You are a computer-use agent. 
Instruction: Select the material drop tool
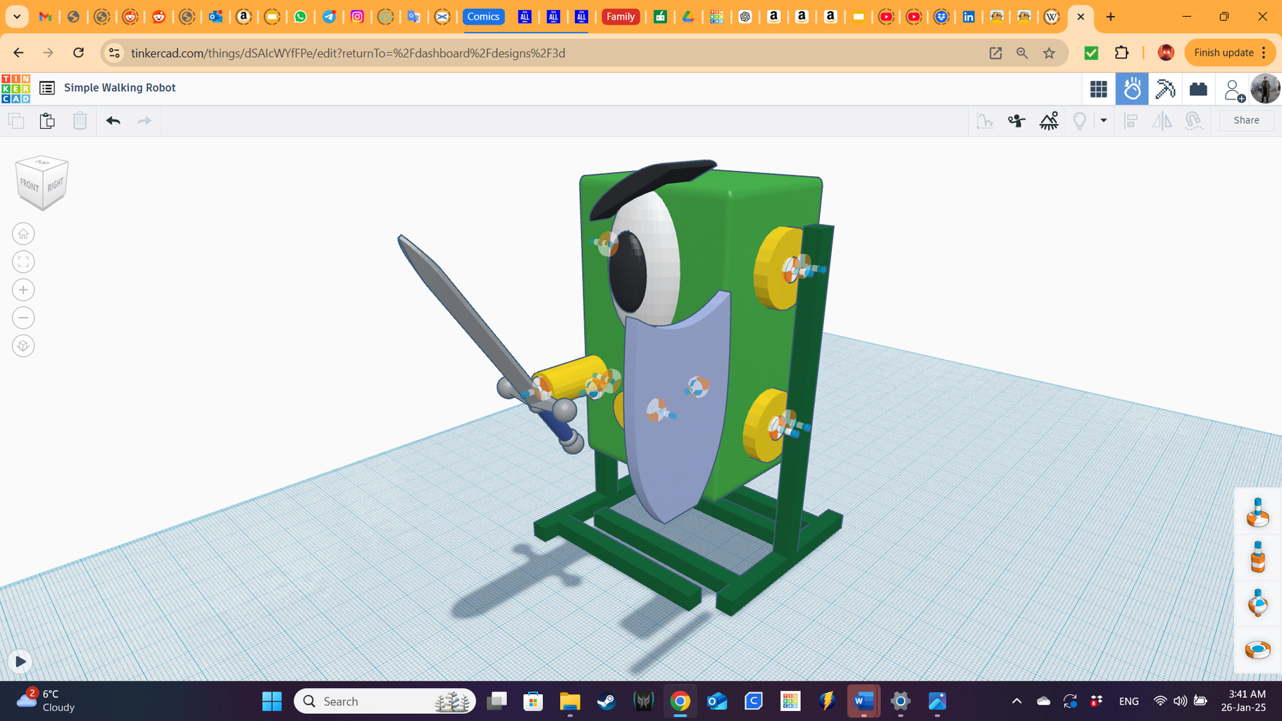tap(985, 120)
